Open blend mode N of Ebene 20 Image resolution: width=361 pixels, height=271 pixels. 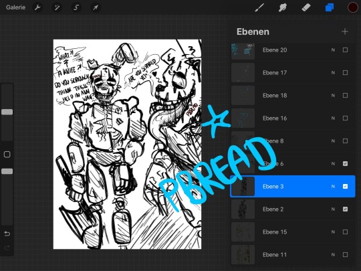coord(333,50)
